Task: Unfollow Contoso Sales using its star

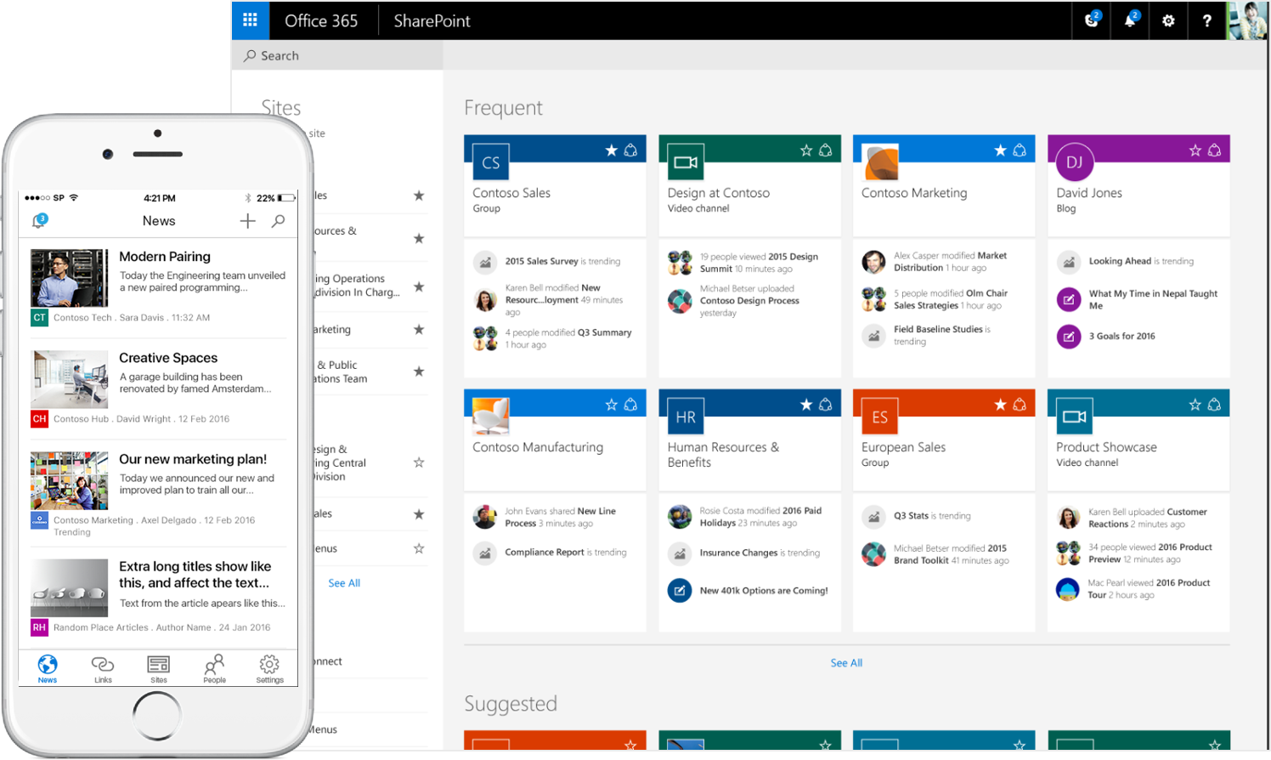Action: 611,150
